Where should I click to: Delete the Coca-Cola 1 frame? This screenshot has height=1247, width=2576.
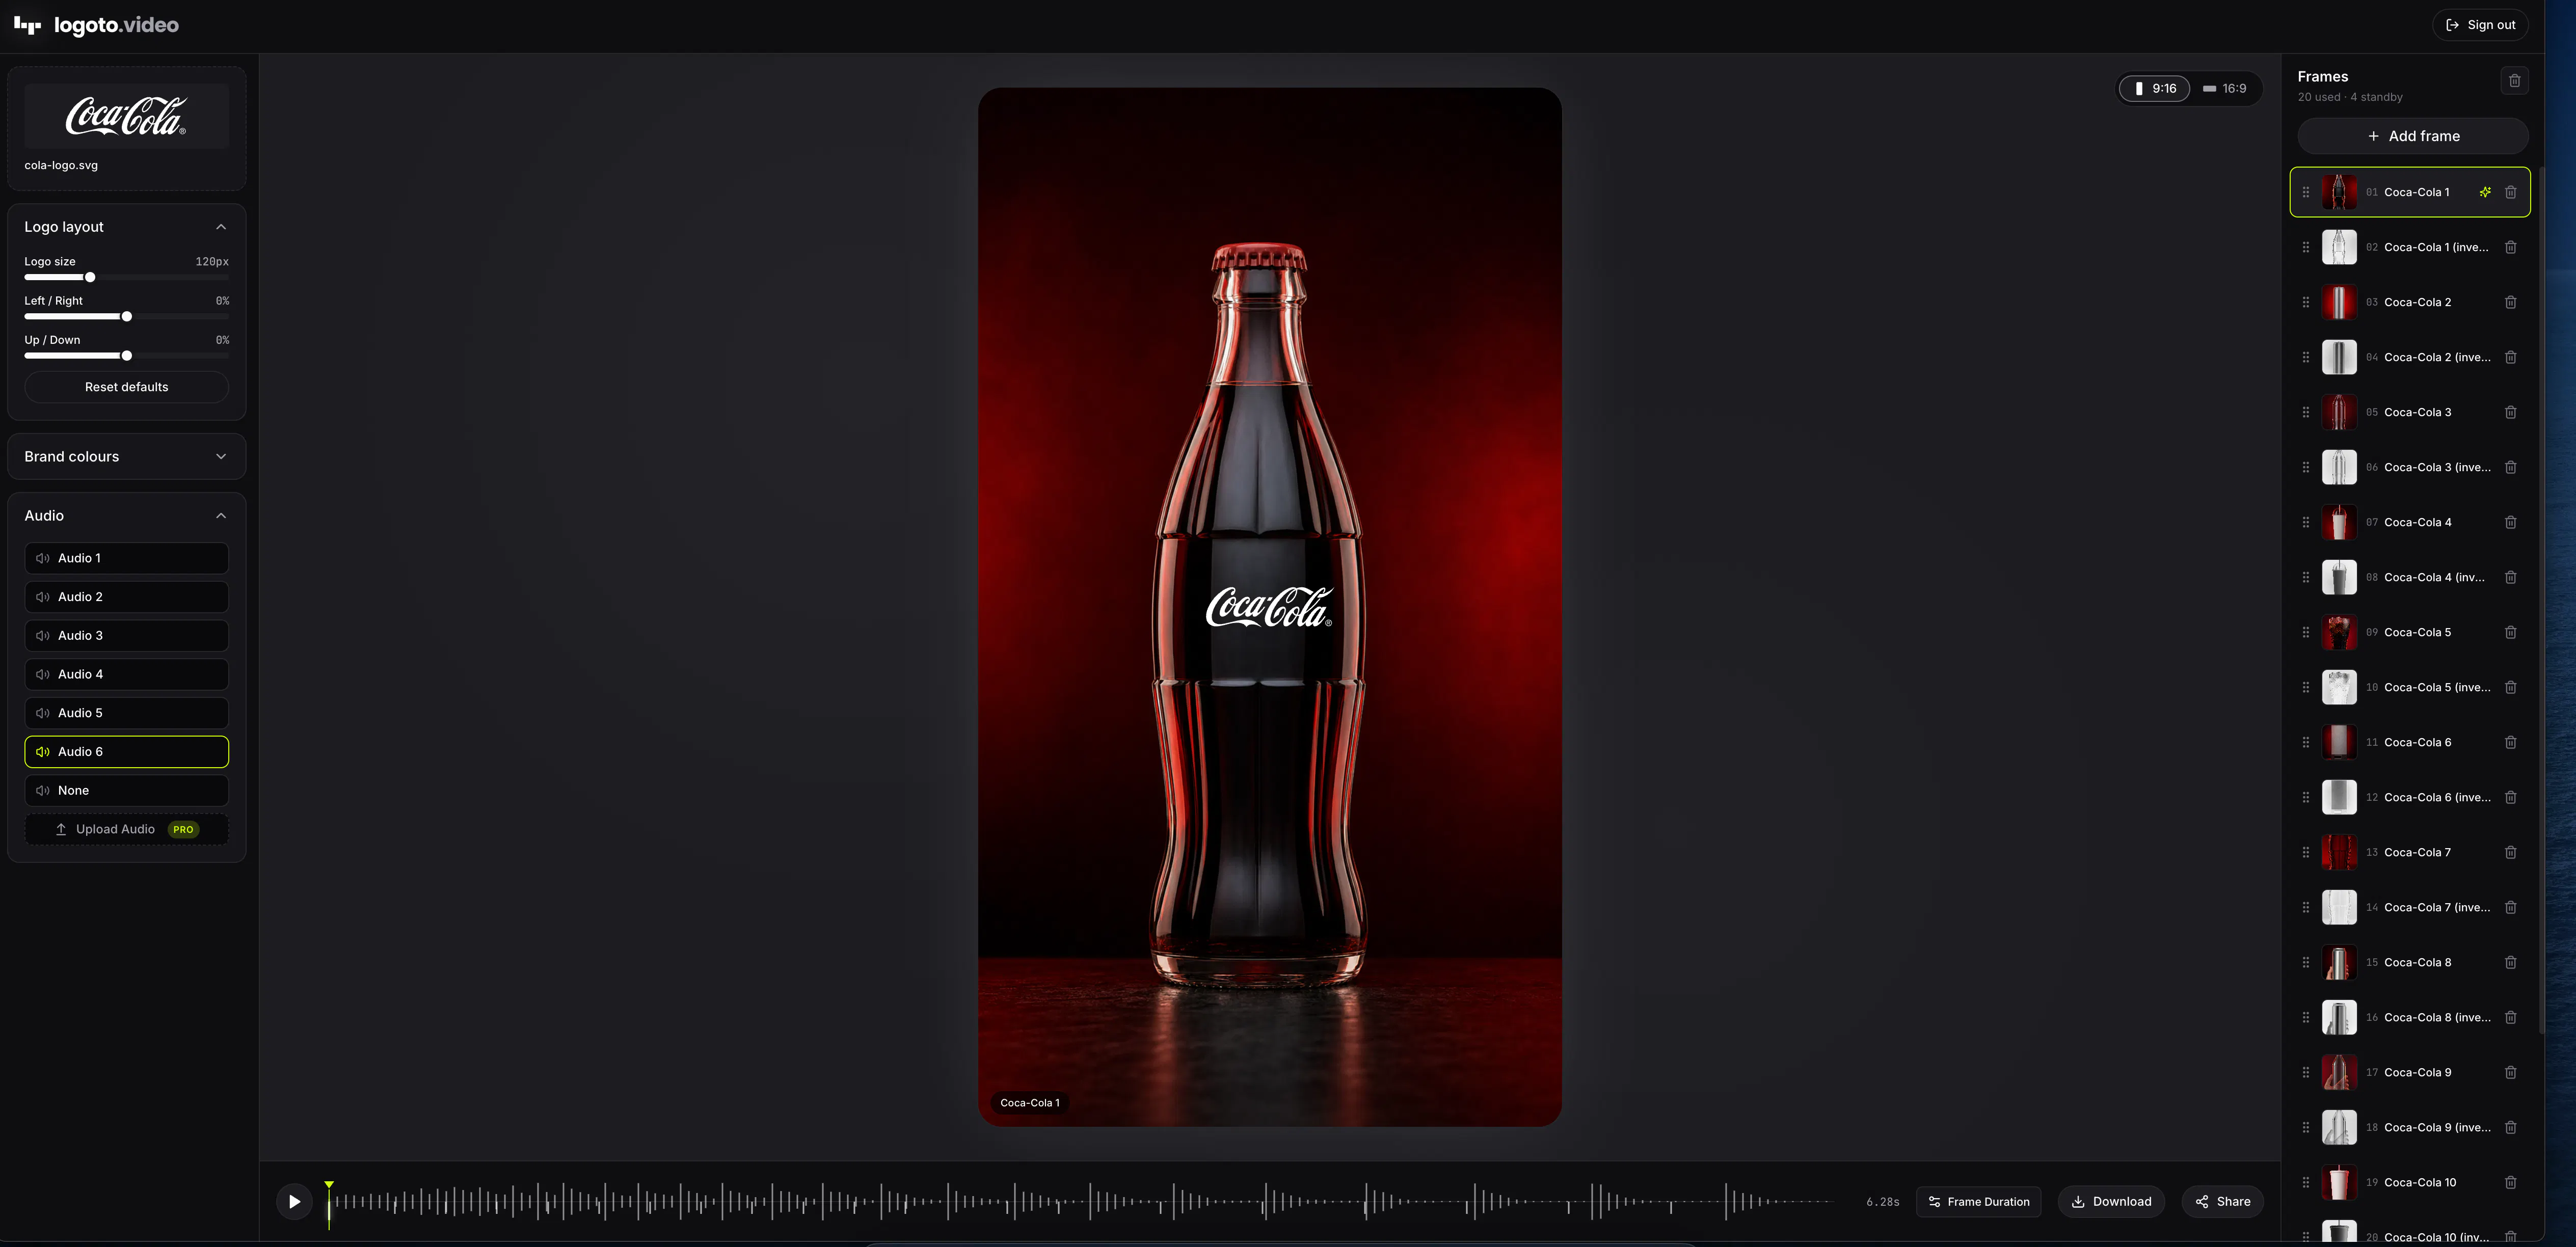click(x=2510, y=192)
